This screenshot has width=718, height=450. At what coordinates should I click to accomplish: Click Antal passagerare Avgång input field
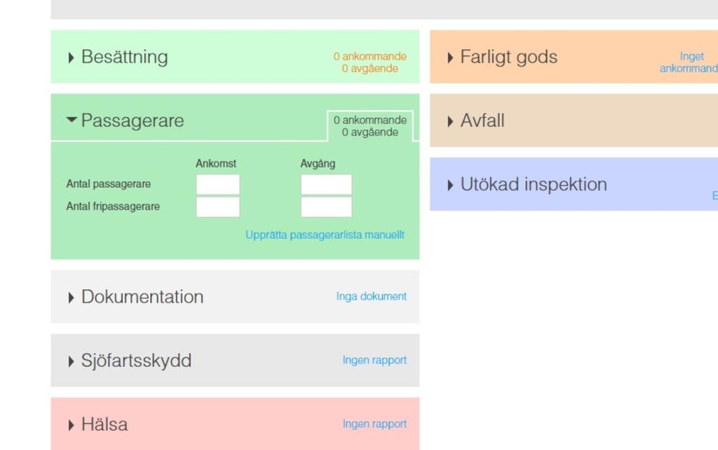point(327,184)
